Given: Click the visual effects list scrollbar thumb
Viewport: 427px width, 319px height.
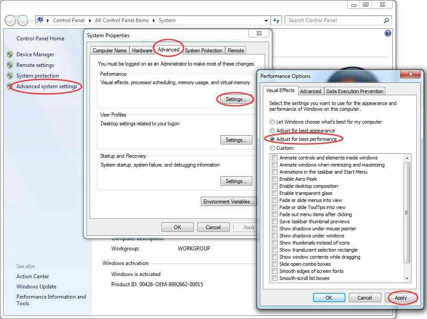Looking at the screenshot, I should [x=407, y=213].
